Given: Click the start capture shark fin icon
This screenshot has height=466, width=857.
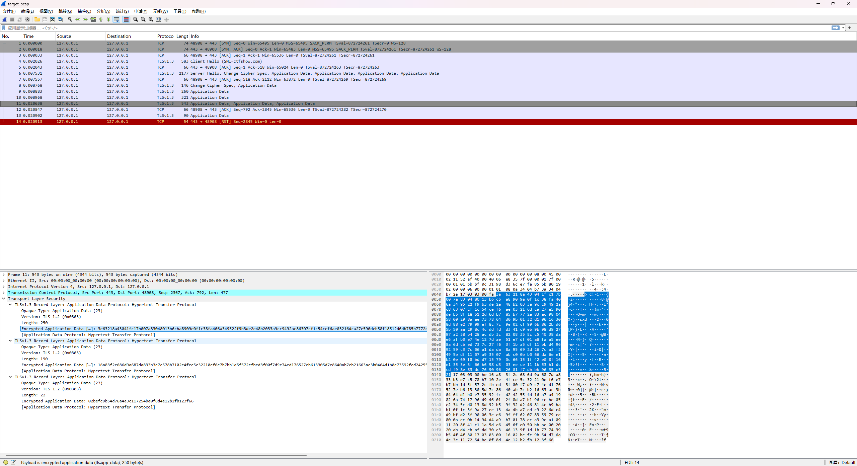Looking at the screenshot, I should pyautogui.click(x=4, y=19).
